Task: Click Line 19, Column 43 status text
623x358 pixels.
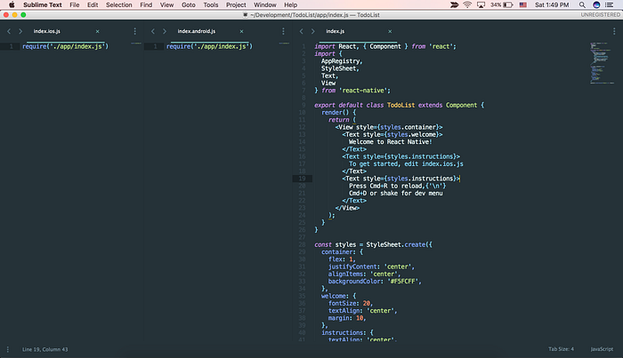Action: (x=44, y=349)
